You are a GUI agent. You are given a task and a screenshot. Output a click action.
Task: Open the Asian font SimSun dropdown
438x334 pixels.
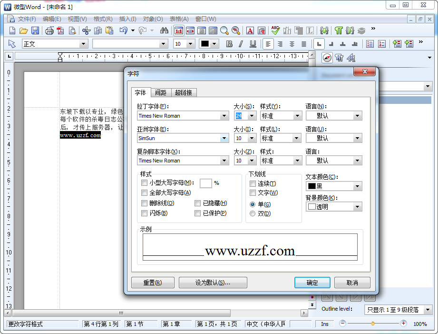coord(224,138)
